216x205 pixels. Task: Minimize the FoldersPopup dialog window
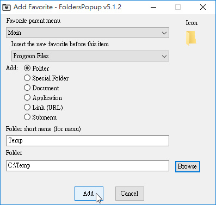(x=153, y=7)
